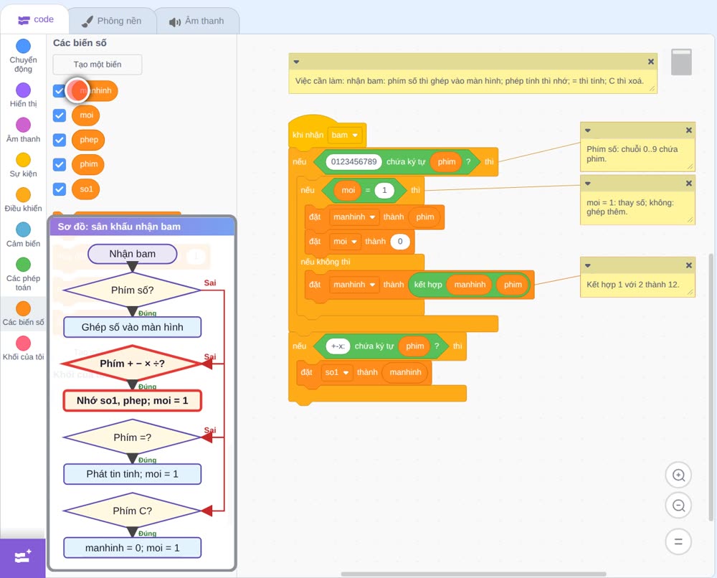The height and width of the screenshot is (578, 717).
Task: Toggle the phep variable checkbox
Action: [x=60, y=140]
